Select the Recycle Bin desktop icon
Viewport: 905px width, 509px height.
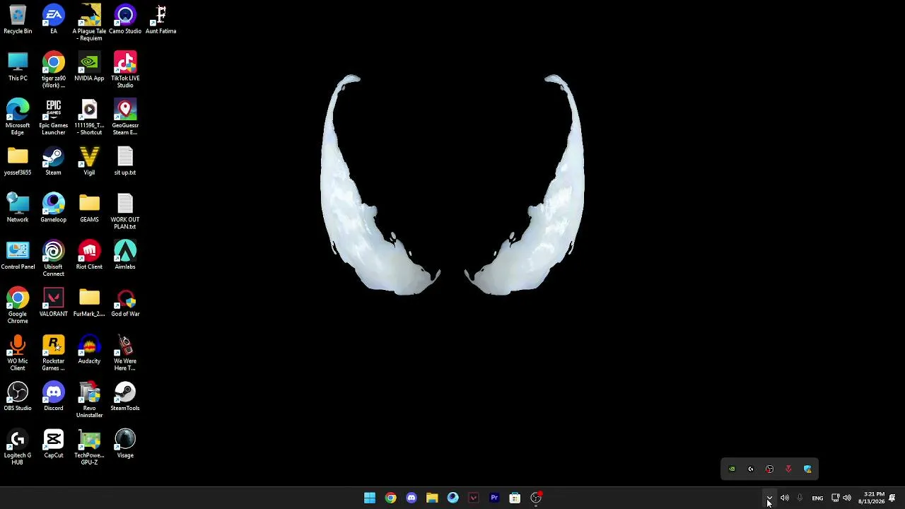click(x=18, y=20)
